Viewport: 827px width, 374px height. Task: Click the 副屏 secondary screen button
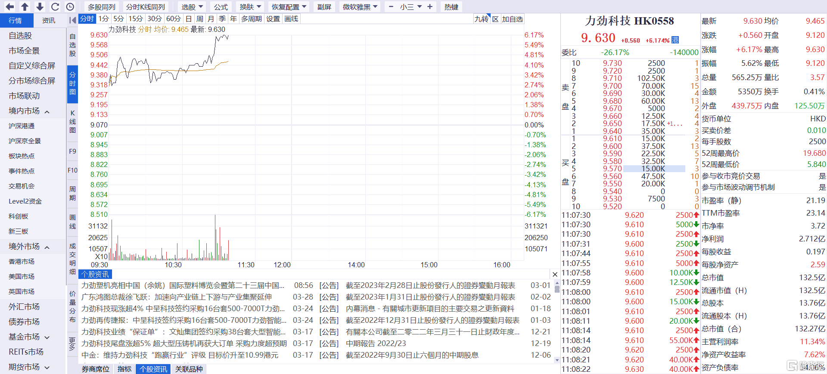click(324, 7)
